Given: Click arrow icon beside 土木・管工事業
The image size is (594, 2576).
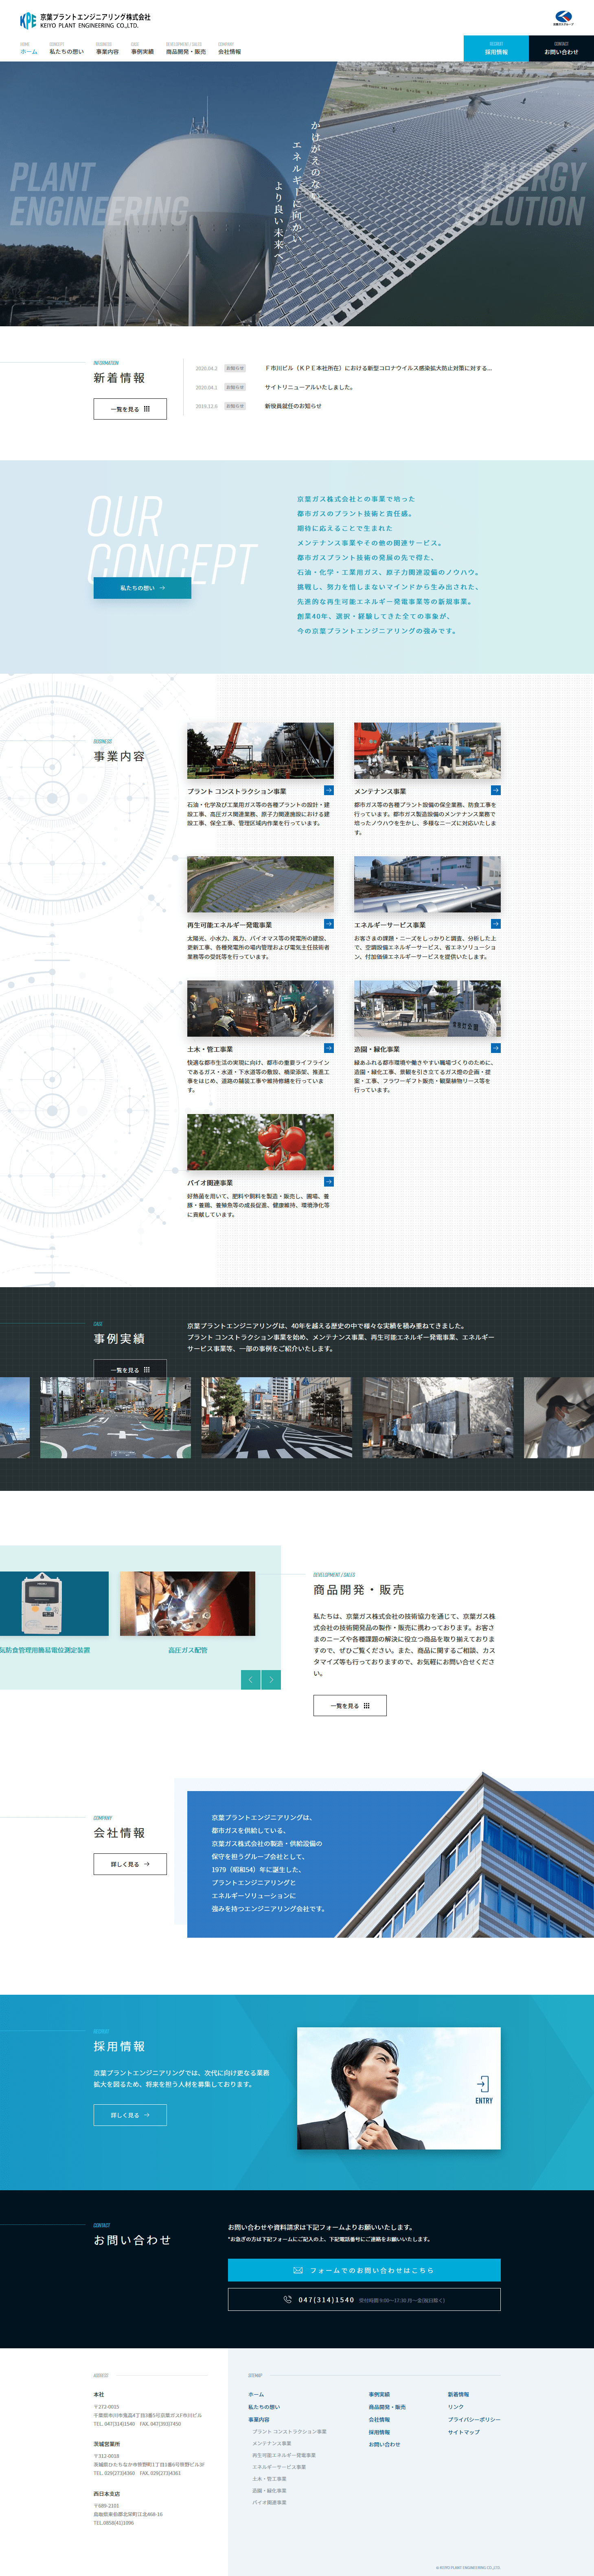Looking at the screenshot, I should (x=328, y=1048).
